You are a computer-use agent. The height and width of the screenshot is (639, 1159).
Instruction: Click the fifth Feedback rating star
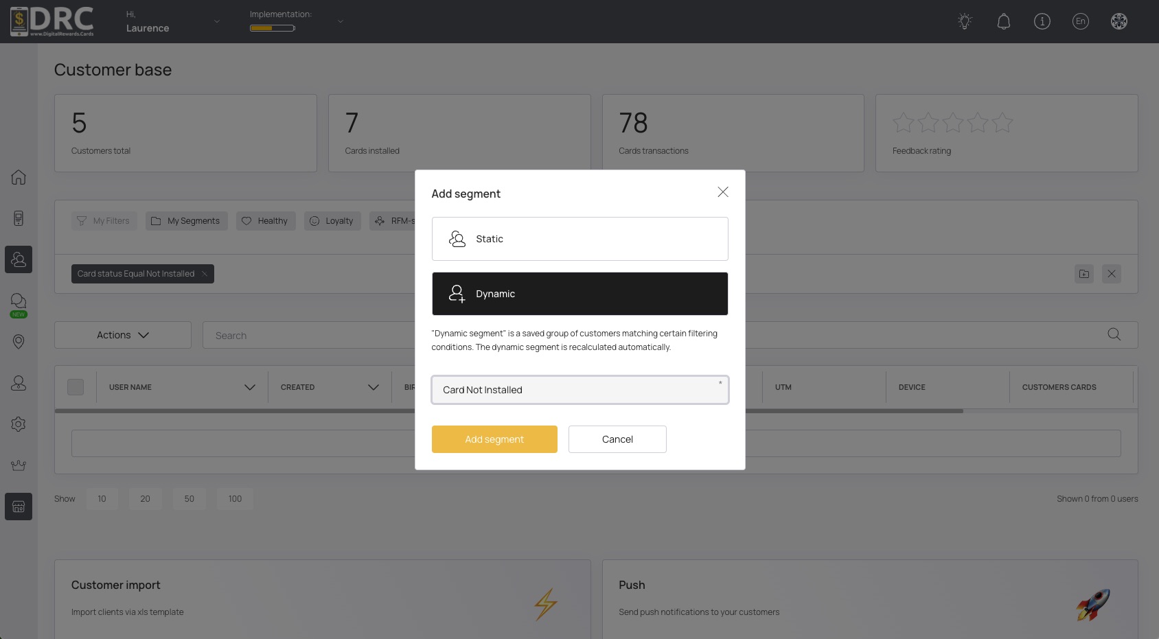pos(1002,123)
